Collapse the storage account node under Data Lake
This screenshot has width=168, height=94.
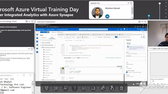pyautogui.click(x=41, y=48)
